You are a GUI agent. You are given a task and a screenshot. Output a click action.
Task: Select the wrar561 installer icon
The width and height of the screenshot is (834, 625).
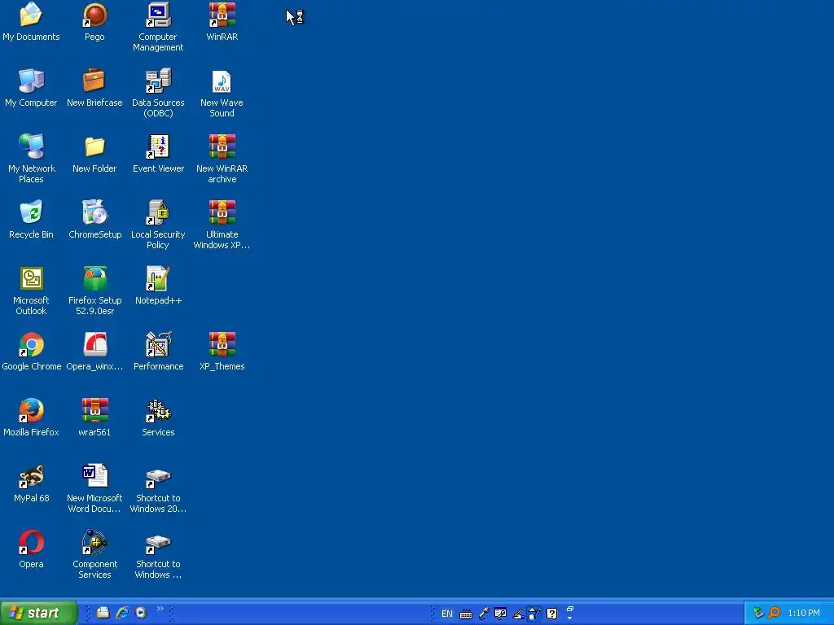point(94,417)
